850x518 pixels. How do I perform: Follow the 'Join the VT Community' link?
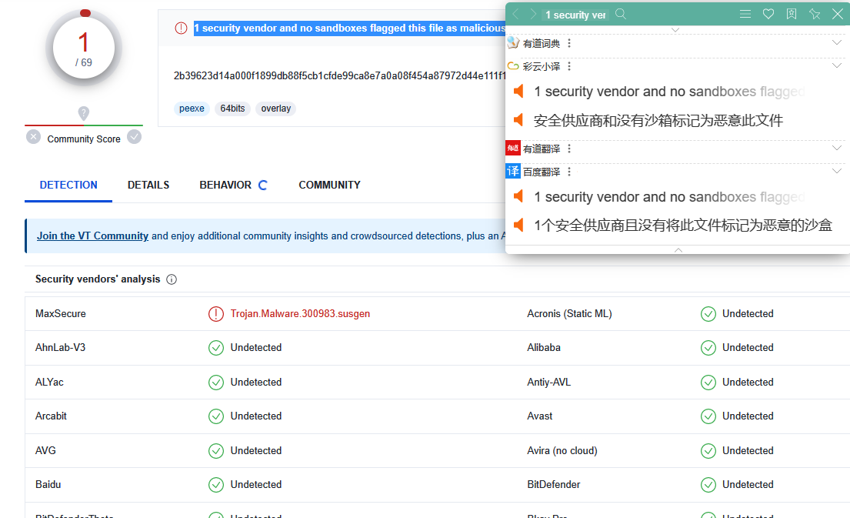(93, 236)
